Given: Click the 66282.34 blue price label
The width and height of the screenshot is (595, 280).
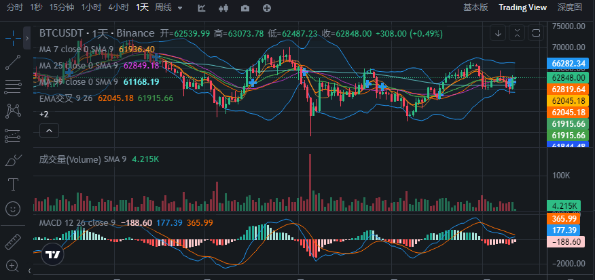Looking at the screenshot, I should [568, 63].
